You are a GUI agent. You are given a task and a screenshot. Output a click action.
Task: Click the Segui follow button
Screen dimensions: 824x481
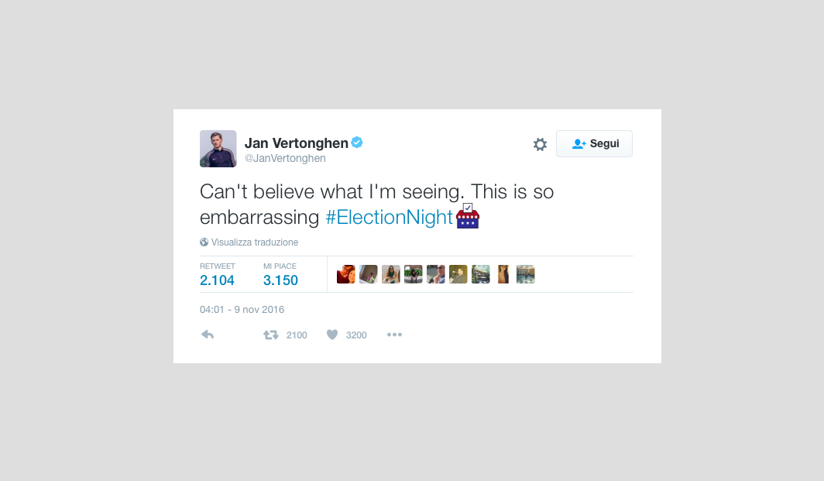point(594,143)
